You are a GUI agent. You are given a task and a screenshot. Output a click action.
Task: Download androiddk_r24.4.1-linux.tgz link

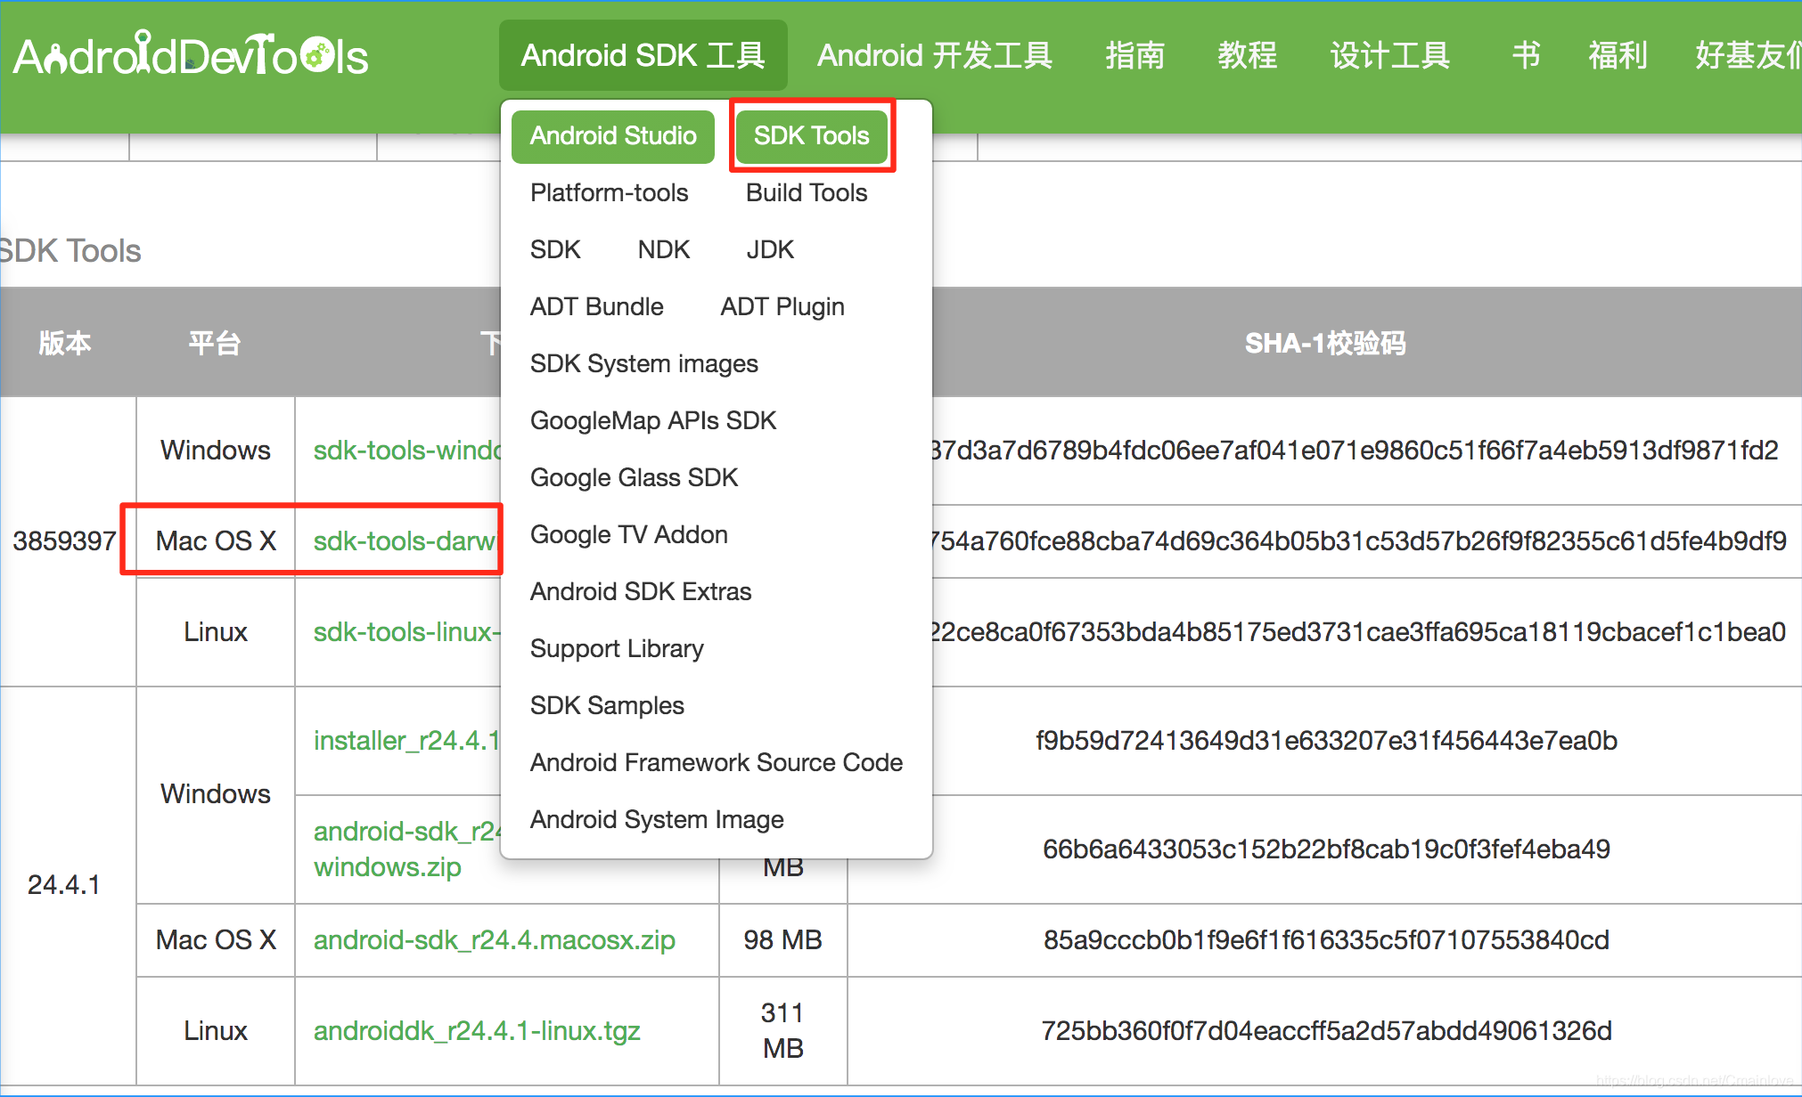[x=477, y=1031]
